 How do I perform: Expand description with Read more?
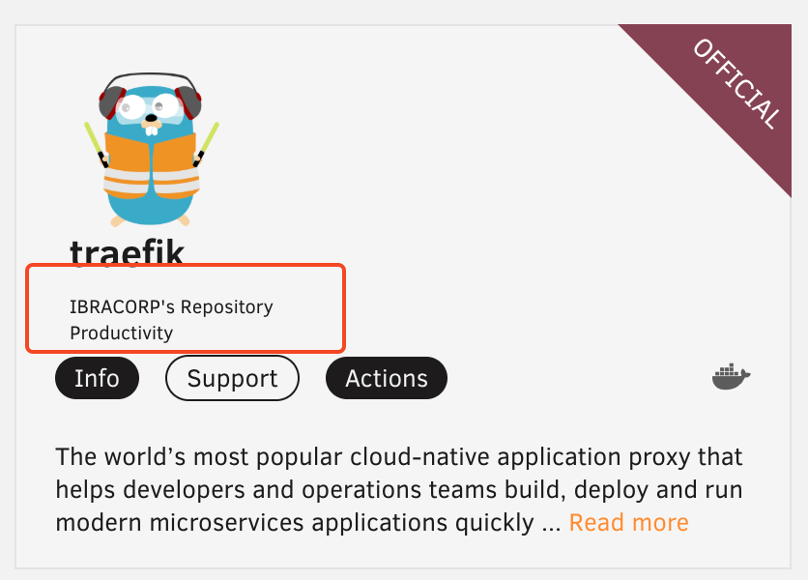click(x=628, y=523)
